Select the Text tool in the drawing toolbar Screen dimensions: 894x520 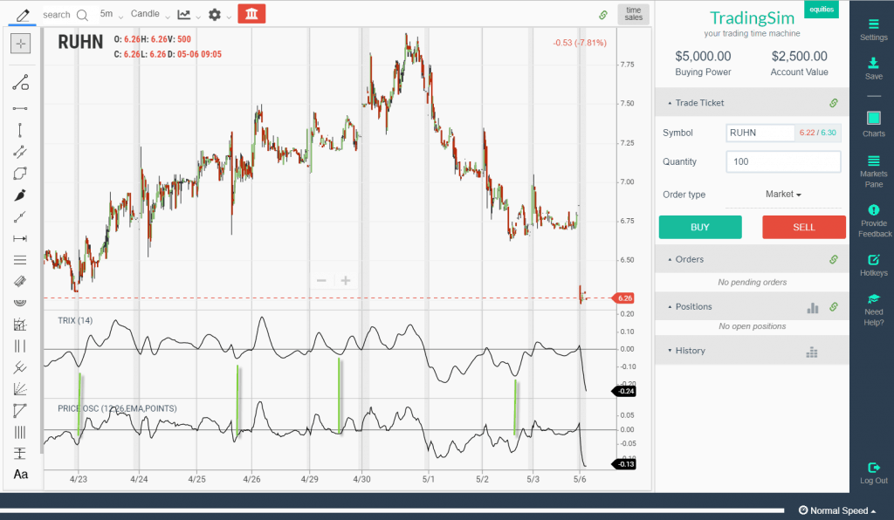click(x=20, y=474)
